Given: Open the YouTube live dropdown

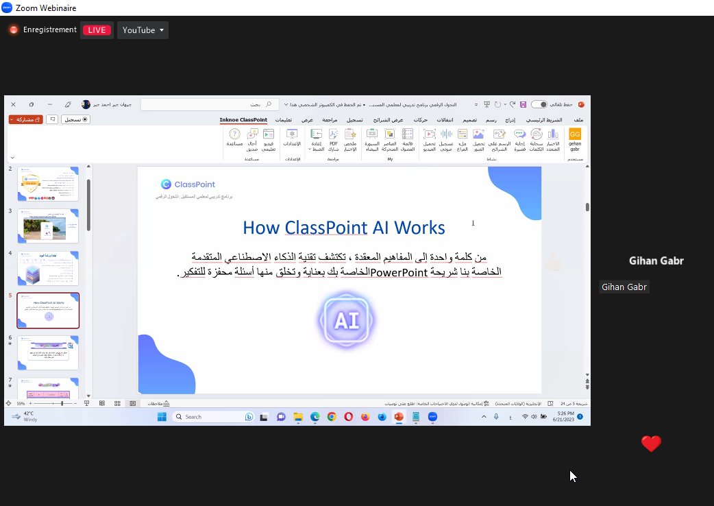Looking at the screenshot, I should pos(143,30).
